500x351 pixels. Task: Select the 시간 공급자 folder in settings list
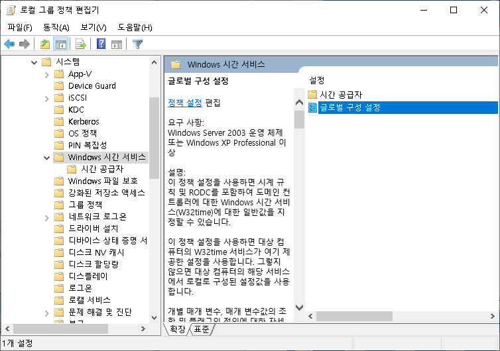point(340,95)
